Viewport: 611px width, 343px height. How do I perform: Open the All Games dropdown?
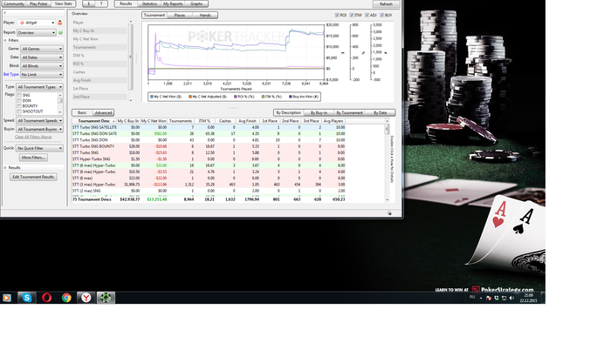pos(42,49)
